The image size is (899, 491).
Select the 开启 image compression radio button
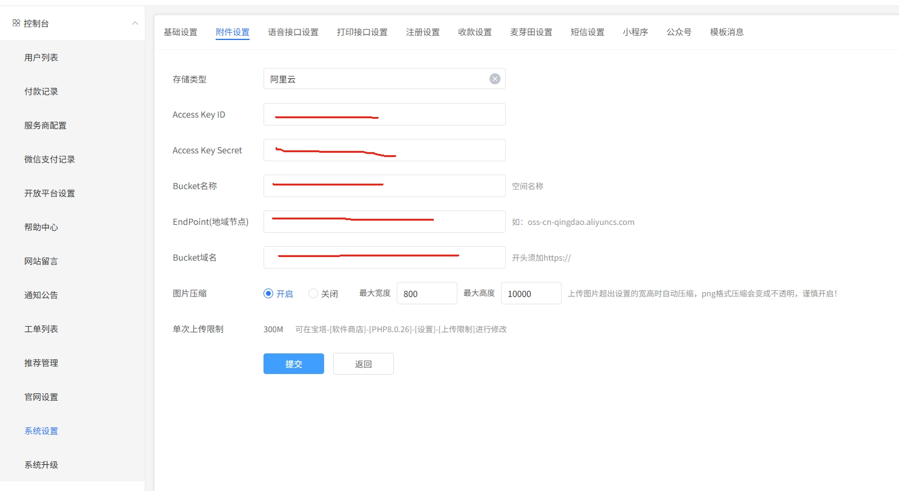coord(269,293)
